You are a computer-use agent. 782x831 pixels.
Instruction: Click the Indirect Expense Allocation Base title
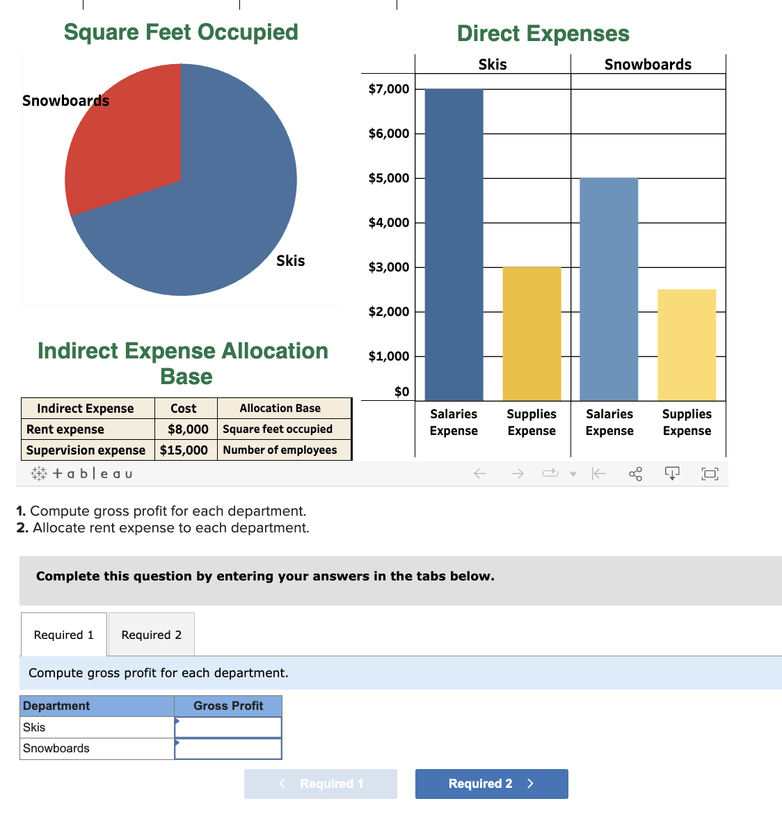[x=183, y=363]
